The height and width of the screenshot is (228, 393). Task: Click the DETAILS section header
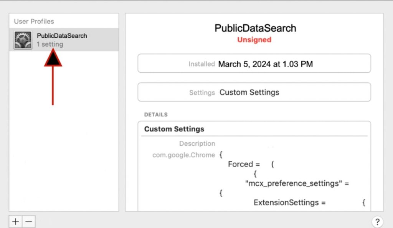(x=156, y=114)
